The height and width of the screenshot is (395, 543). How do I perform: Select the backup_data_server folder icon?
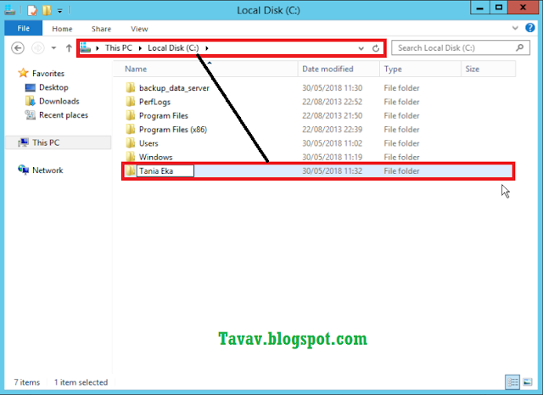[x=131, y=87]
